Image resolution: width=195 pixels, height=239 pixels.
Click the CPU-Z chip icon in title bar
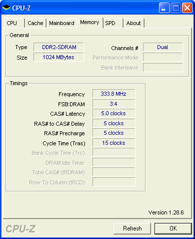click(6, 8)
